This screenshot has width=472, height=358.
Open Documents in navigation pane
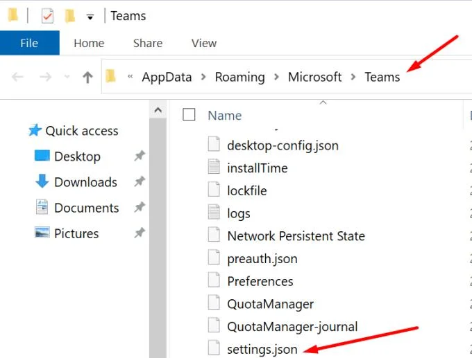coord(87,208)
